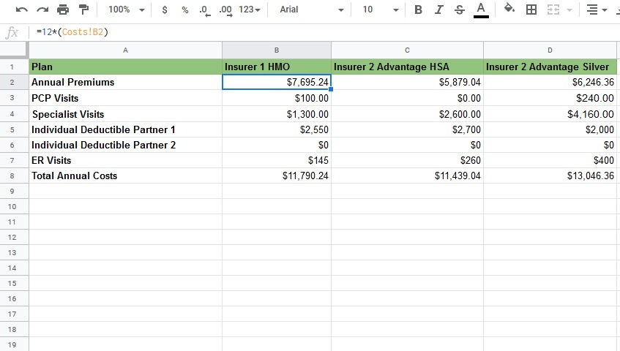Screen dimensions: 620x351
Task: Select the $240.00 cell
Action: [x=550, y=98]
